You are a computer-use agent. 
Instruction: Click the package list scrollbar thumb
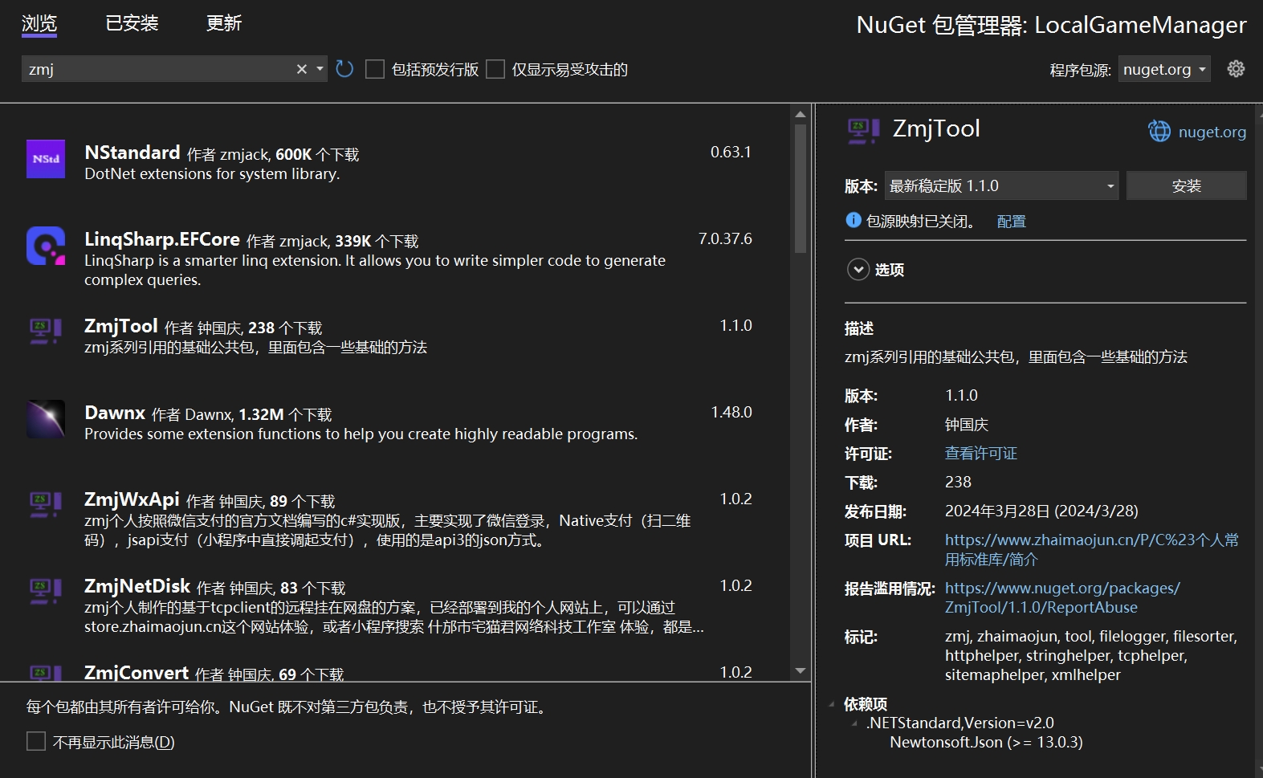click(x=800, y=189)
